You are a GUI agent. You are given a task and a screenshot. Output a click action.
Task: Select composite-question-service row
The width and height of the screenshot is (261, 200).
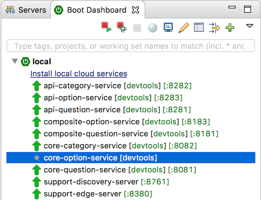pos(130,134)
